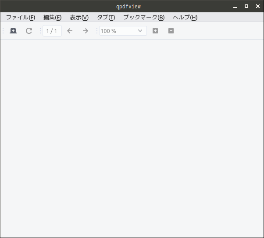Close the qpdfview window

[258, 6]
